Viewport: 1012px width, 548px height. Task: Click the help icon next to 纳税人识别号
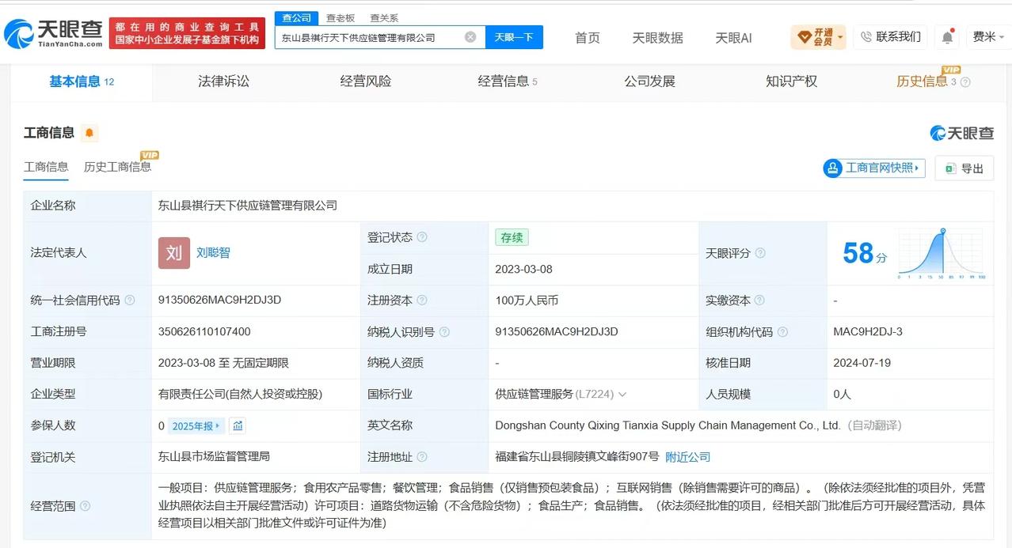pos(445,332)
